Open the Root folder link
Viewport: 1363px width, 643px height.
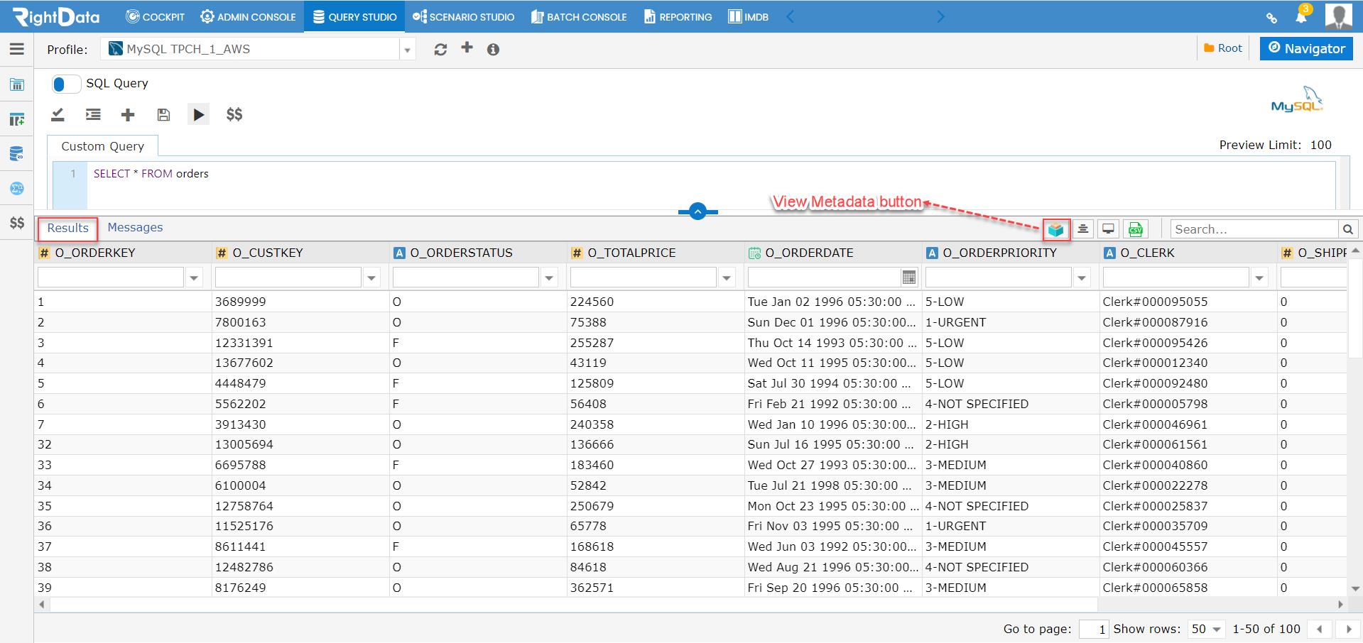(1223, 48)
